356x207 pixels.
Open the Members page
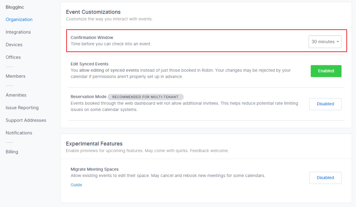(x=15, y=76)
